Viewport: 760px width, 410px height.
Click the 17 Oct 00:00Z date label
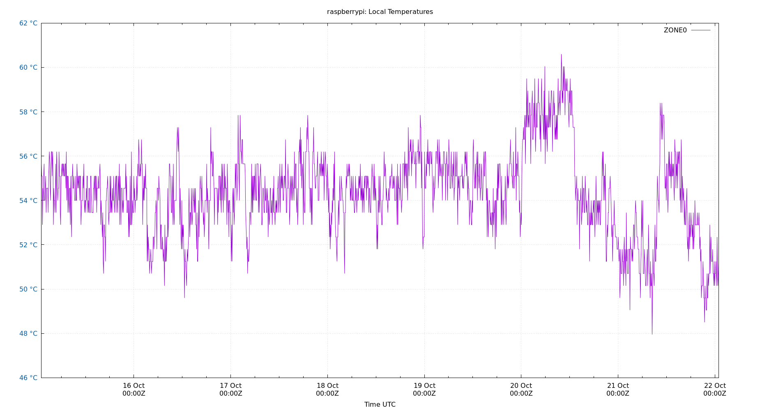(230, 389)
